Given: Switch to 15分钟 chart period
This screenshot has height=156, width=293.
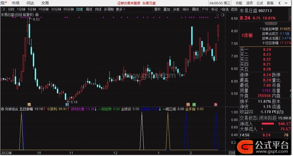Looking at the screenshot, I should [x=43, y=9].
